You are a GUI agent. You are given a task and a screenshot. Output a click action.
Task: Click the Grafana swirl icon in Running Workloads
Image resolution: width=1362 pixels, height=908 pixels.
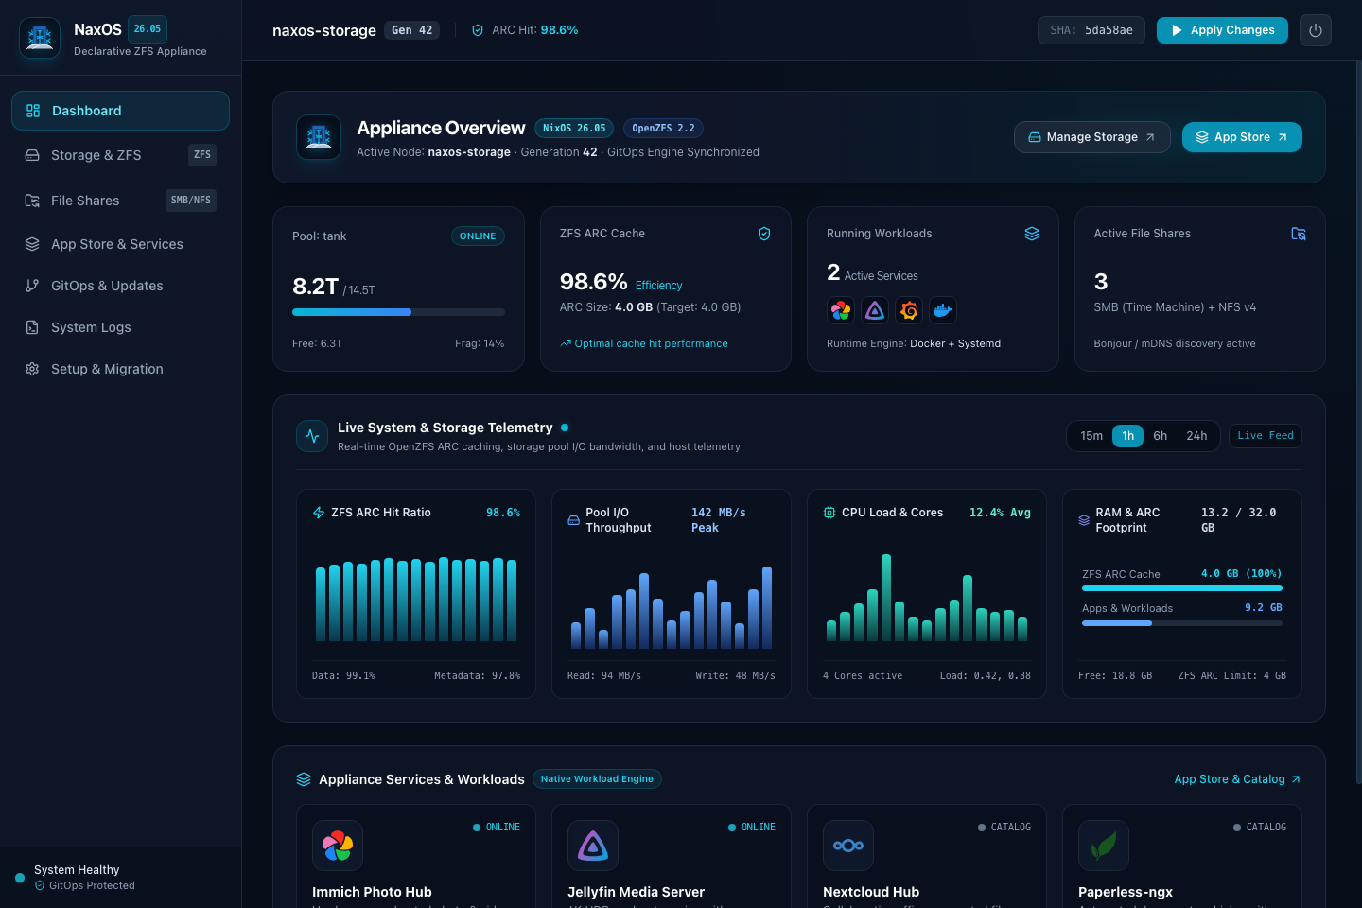tap(909, 310)
